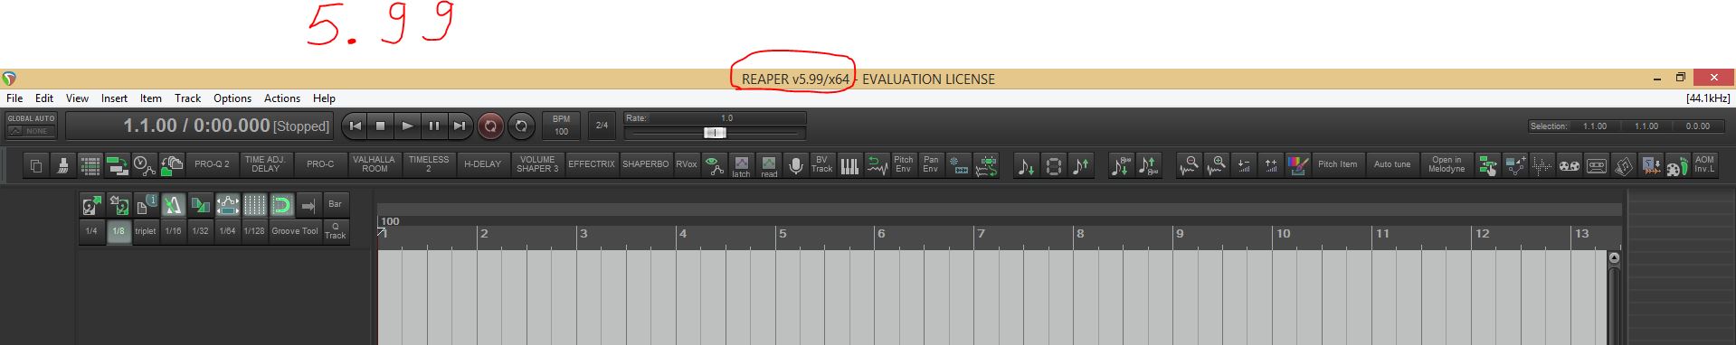Click the clock envelope icon
The image size is (1736, 345).
[145, 165]
